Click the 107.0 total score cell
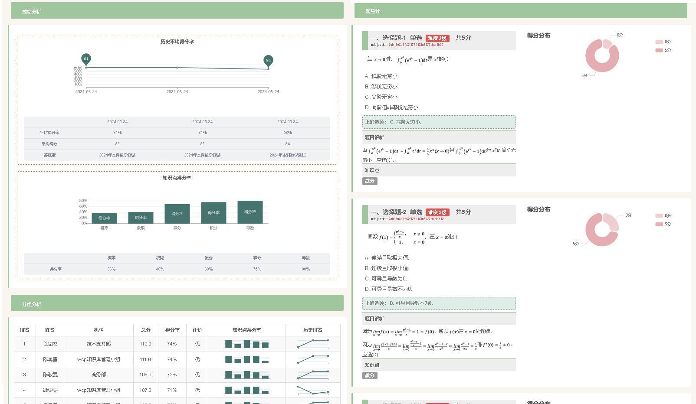This screenshot has height=404, width=696. (146, 391)
